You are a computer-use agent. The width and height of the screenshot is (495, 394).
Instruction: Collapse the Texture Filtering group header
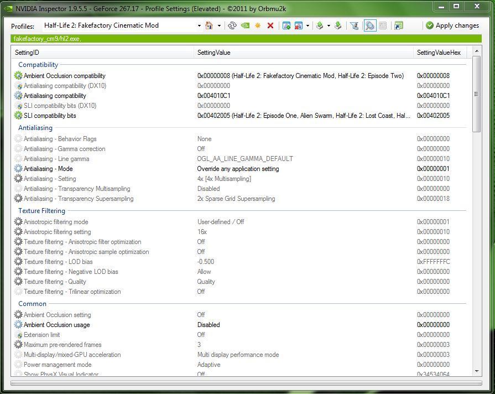click(x=41, y=210)
